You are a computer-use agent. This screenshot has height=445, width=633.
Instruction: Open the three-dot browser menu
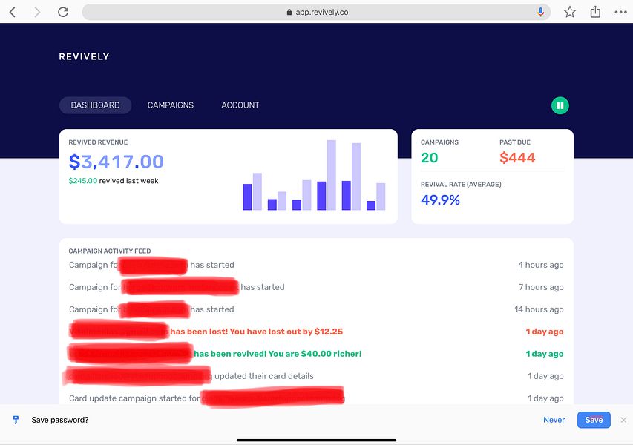[620, 12]
